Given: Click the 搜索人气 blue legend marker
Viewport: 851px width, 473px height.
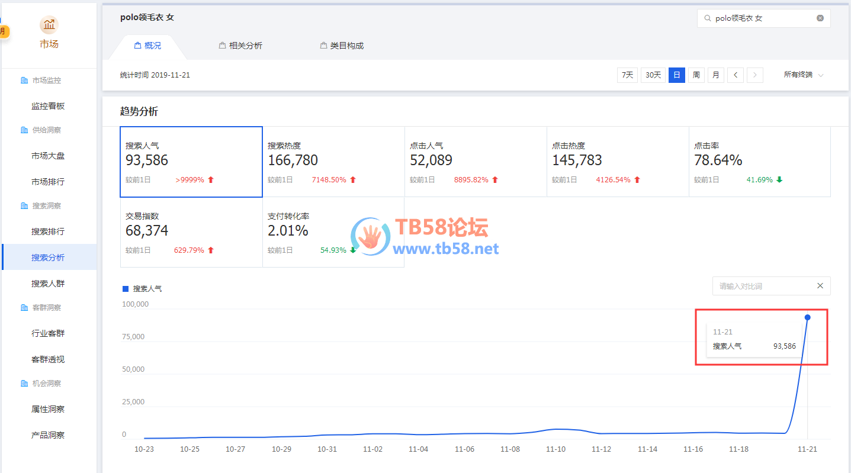Looking at the screenshot, I should point(125,289).
